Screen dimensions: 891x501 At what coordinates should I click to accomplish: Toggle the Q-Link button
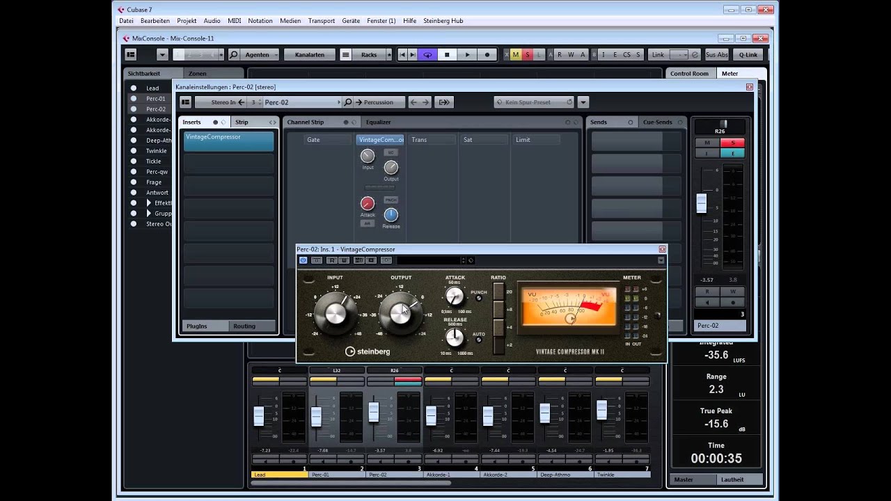(x=748, y=54)
